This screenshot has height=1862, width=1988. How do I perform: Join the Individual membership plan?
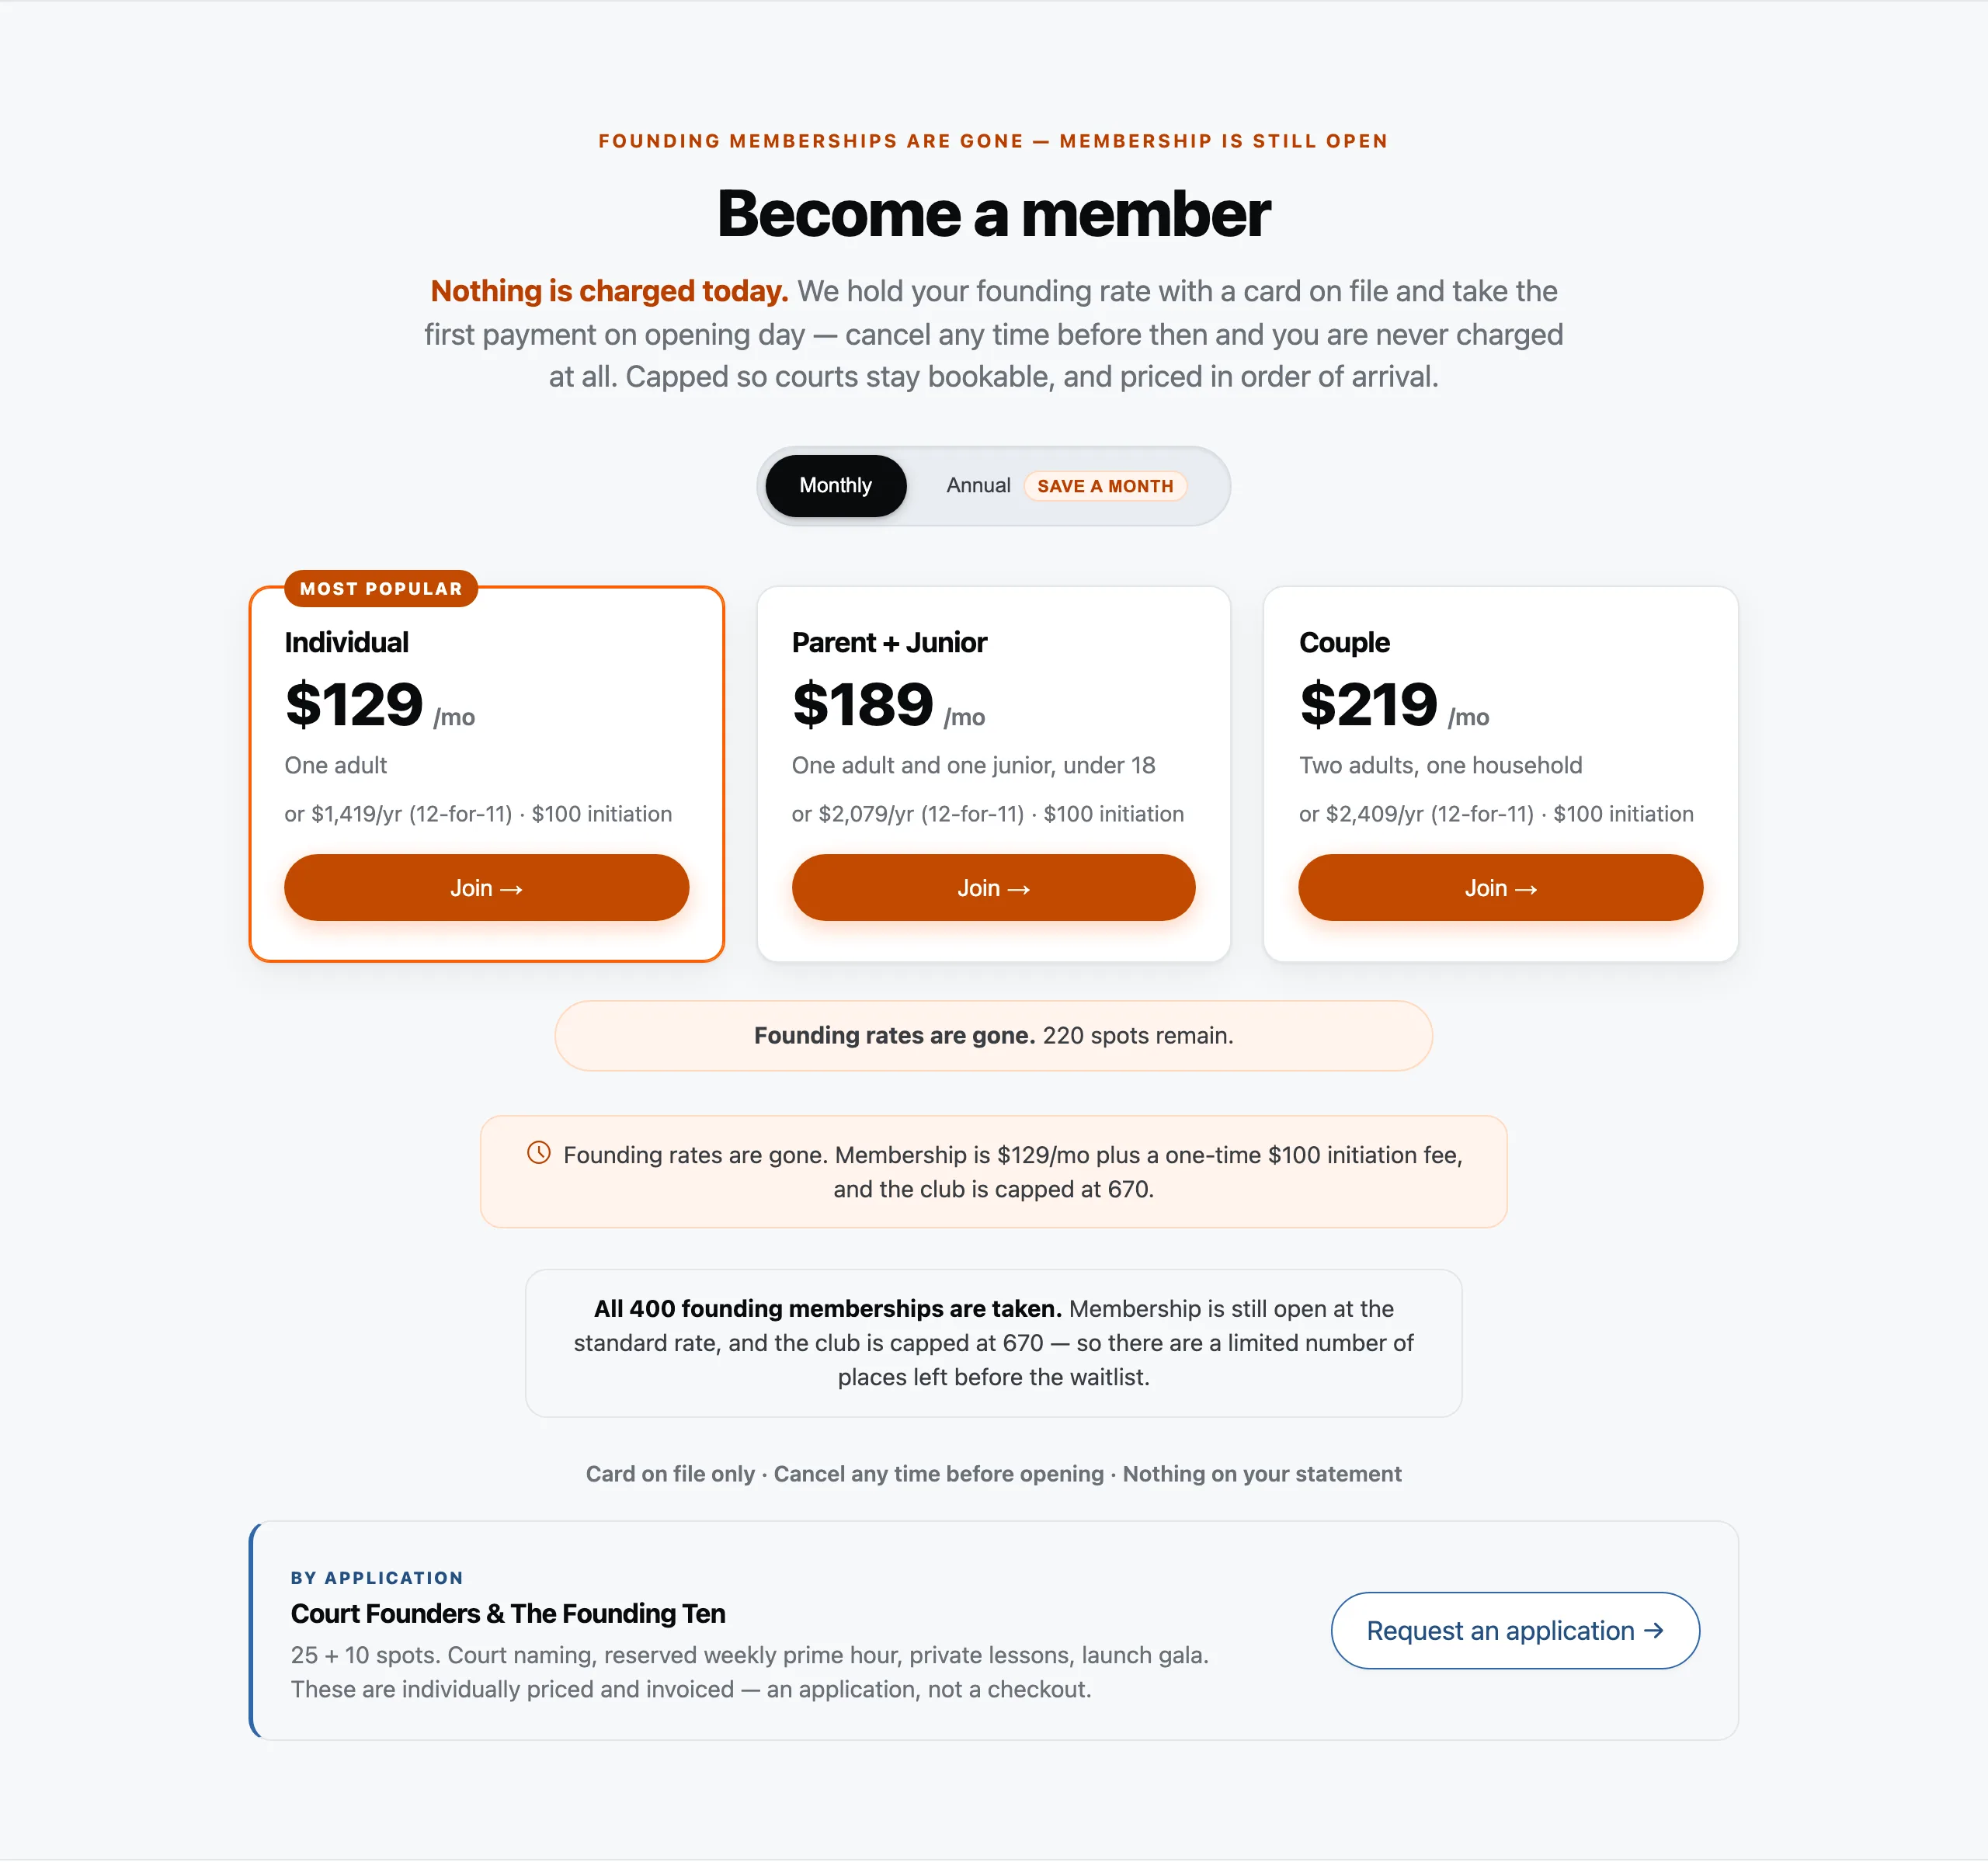click(x=486, y=888)
